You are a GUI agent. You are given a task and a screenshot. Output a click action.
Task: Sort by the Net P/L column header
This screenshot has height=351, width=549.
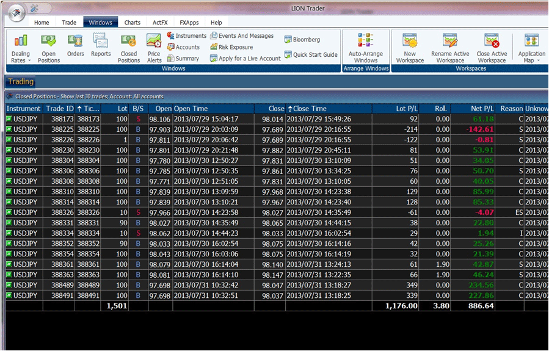click(473, 109)
